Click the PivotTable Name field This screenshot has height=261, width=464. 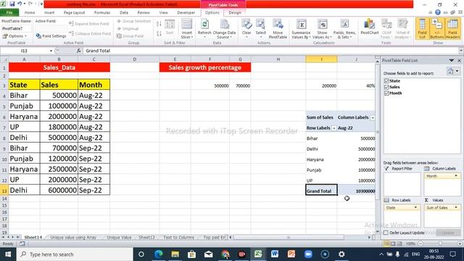16,29
